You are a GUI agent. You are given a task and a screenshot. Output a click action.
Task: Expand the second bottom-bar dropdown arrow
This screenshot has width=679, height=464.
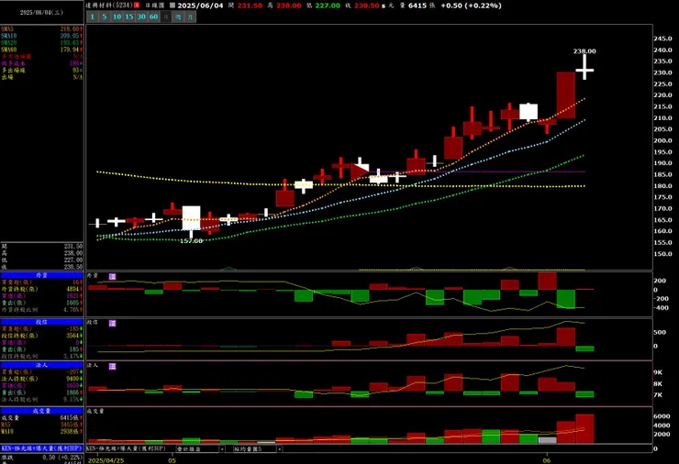click(279, 448)
